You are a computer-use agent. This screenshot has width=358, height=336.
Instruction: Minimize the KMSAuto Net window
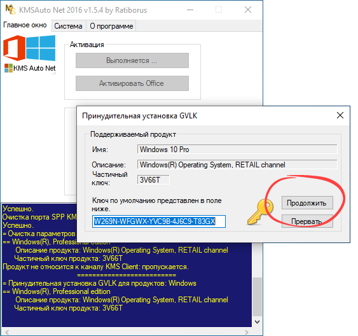click(190, 10)
